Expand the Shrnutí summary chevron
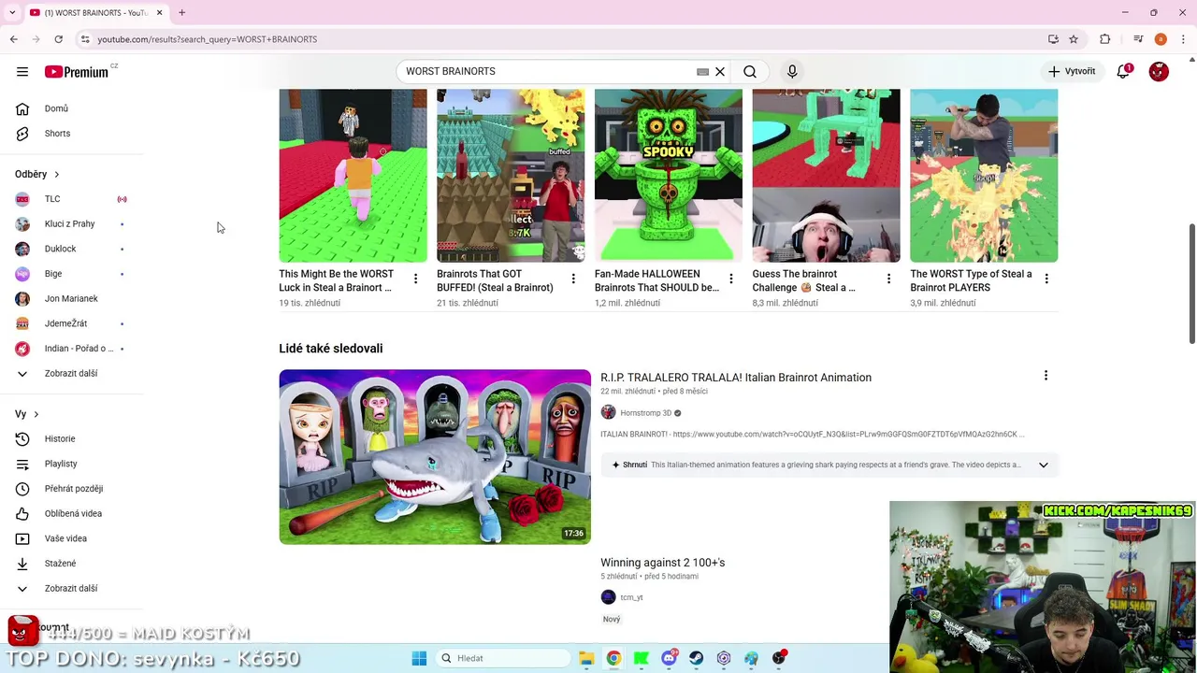The image size is (1197, 673). [1043, 465]
